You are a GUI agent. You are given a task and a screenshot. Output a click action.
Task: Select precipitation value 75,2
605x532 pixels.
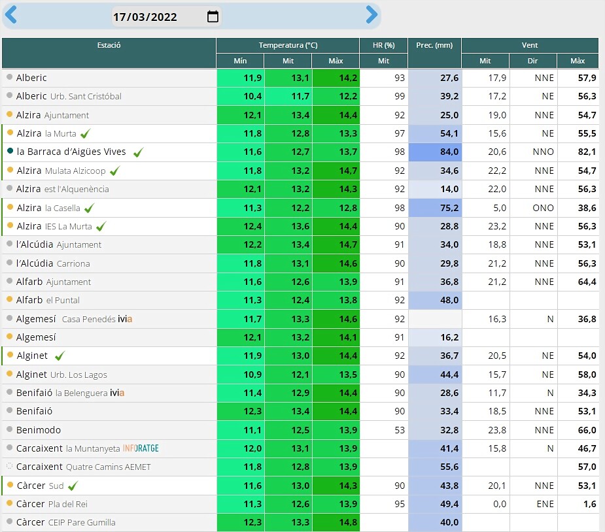click(435, 208)
